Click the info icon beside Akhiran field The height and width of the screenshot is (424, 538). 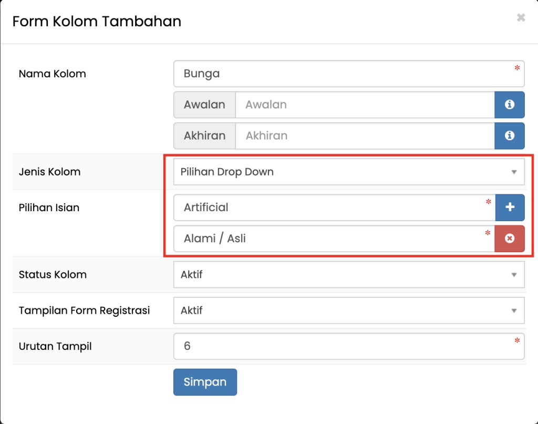[x=509, y=136]
